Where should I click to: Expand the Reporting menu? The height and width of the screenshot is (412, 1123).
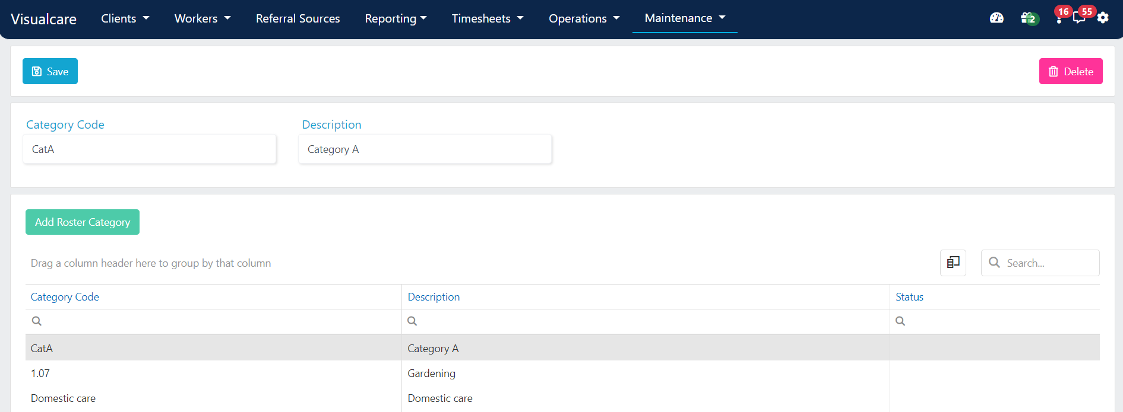396,18
